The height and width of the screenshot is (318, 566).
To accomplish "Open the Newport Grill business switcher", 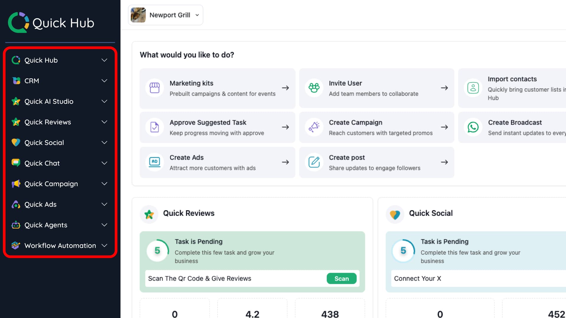I will click(x=166, y=15).
